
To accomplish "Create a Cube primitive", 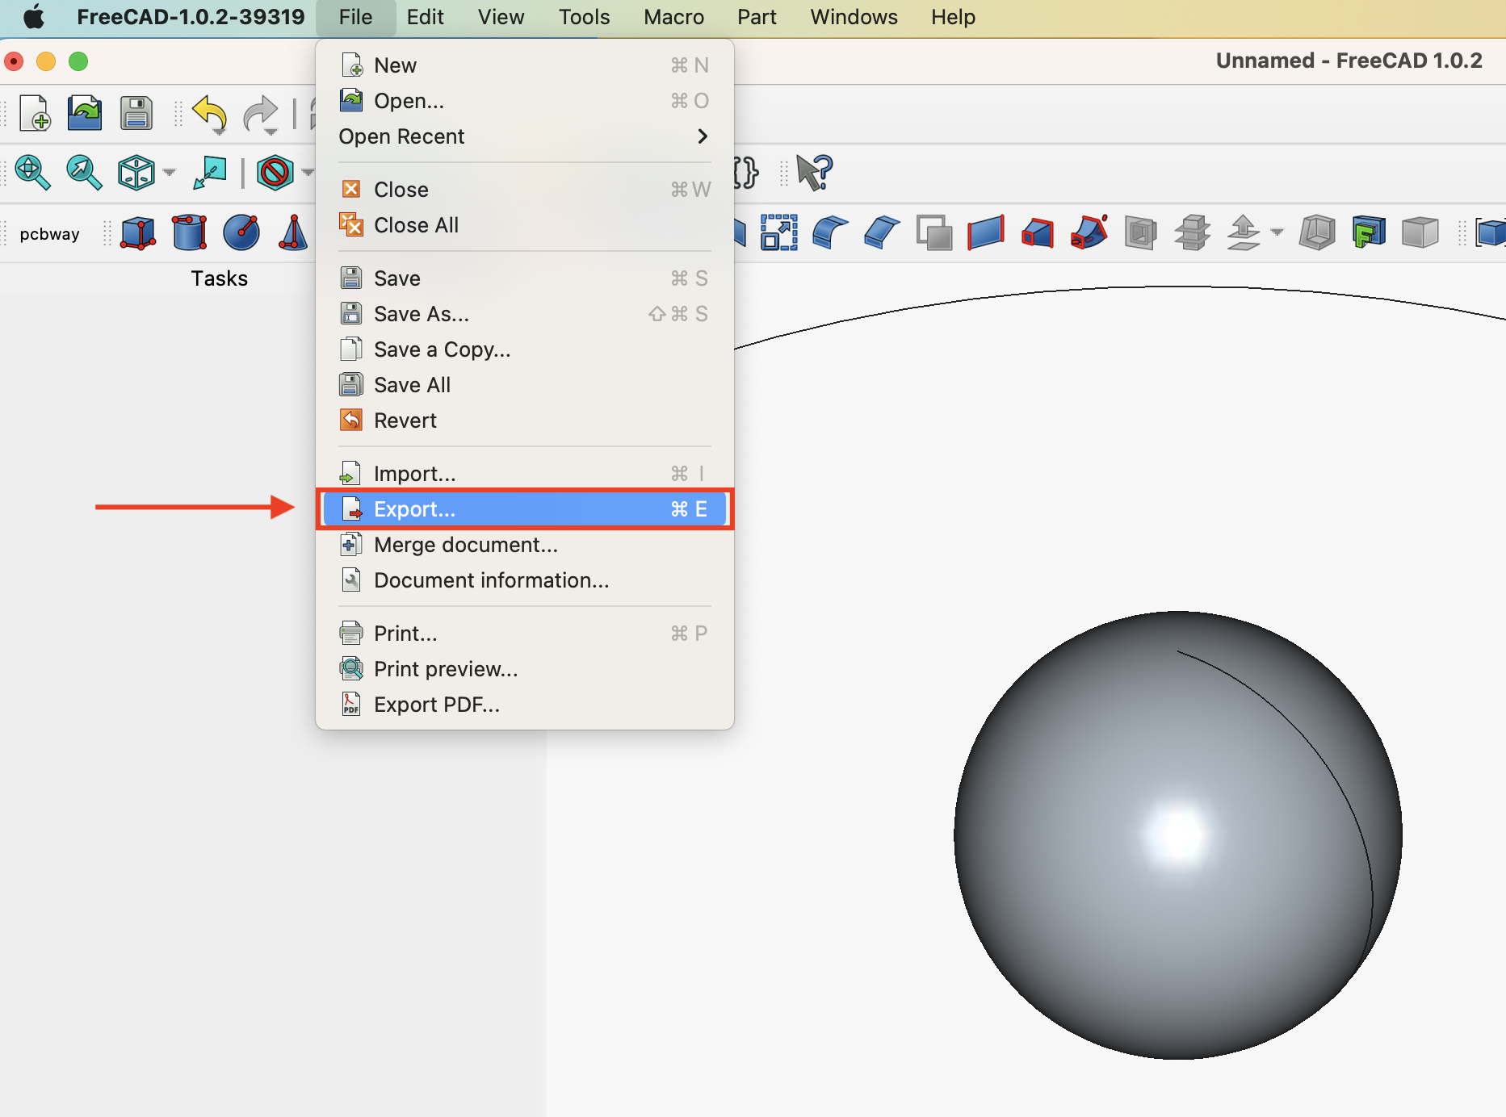I will [x=137, y=232].
